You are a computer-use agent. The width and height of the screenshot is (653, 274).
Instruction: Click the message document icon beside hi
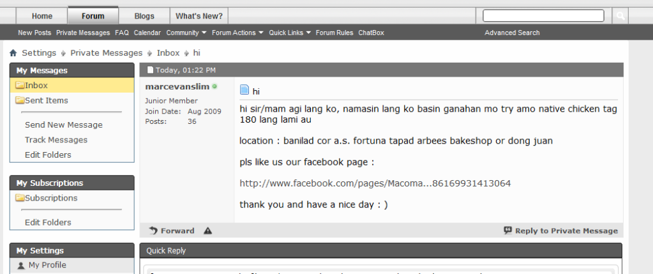tap(244, 91)
